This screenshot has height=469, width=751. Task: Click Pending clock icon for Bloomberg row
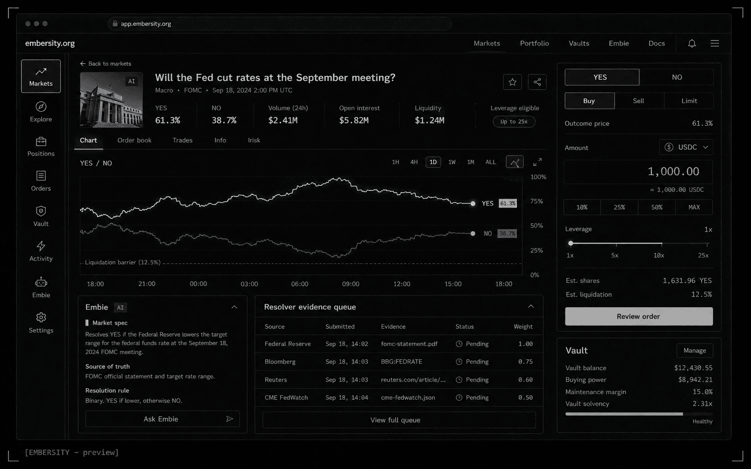(459, 362)
